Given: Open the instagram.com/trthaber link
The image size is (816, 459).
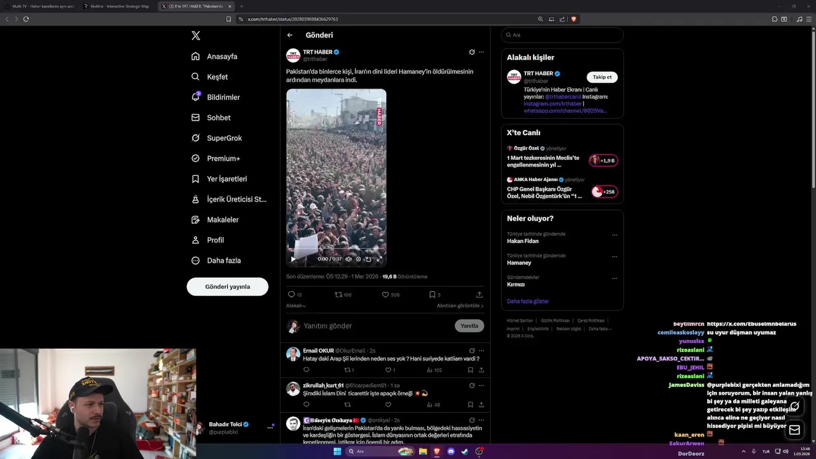Looking at the screenshot, I should tap(553, 104).
